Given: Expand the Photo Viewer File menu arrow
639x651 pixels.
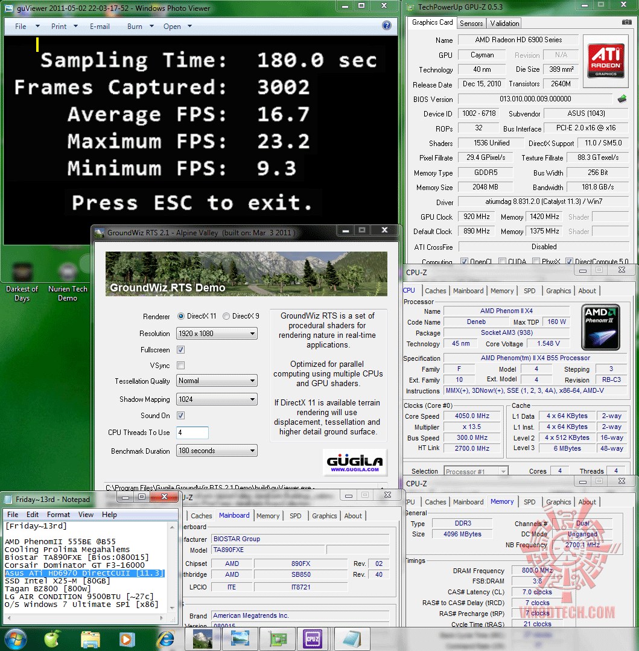Looking at the screenshot, I should coord(37,26).
